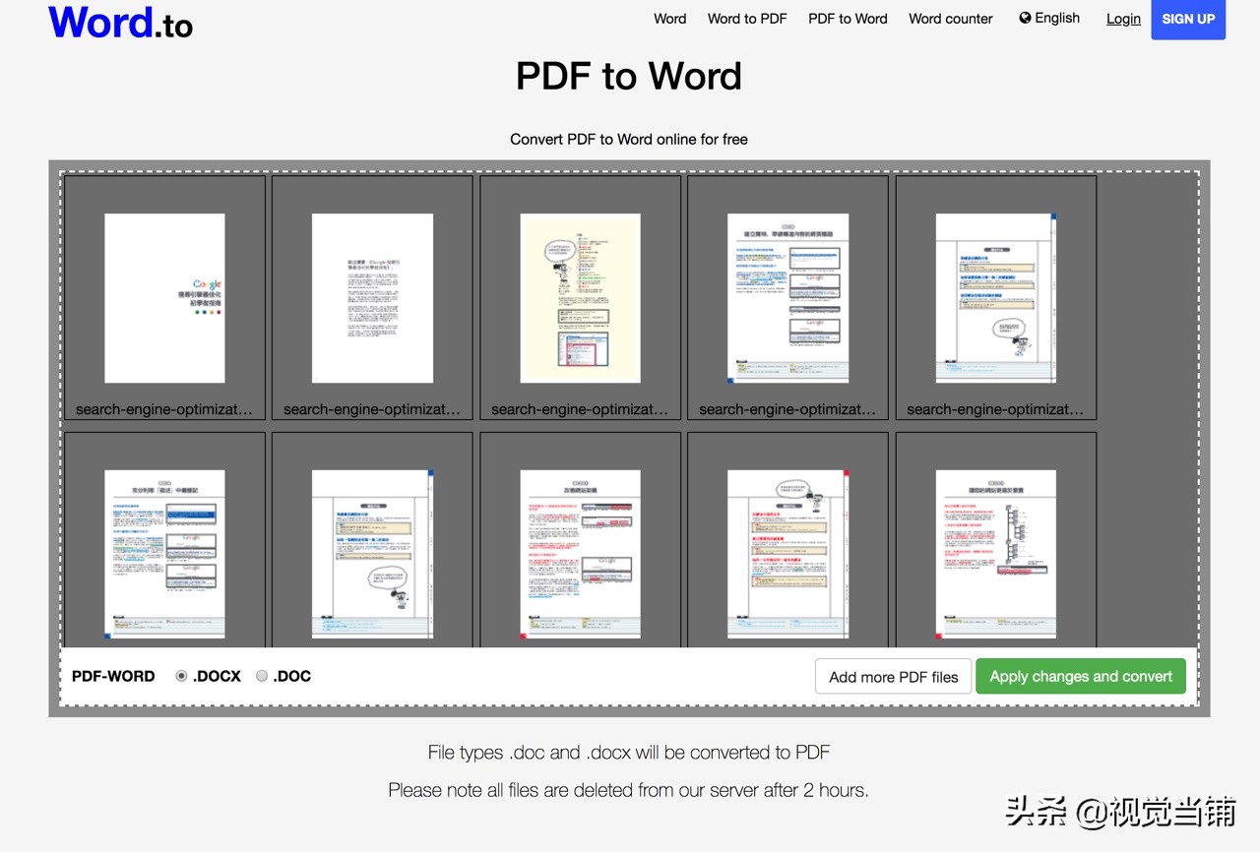Click the PDF to Word heading
The width and height of the screenshot is (1260, 852).
(x=629, y=76)
